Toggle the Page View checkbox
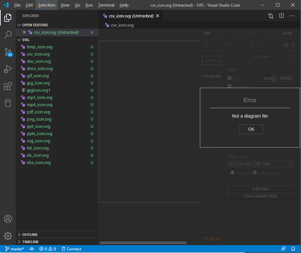 229,86
